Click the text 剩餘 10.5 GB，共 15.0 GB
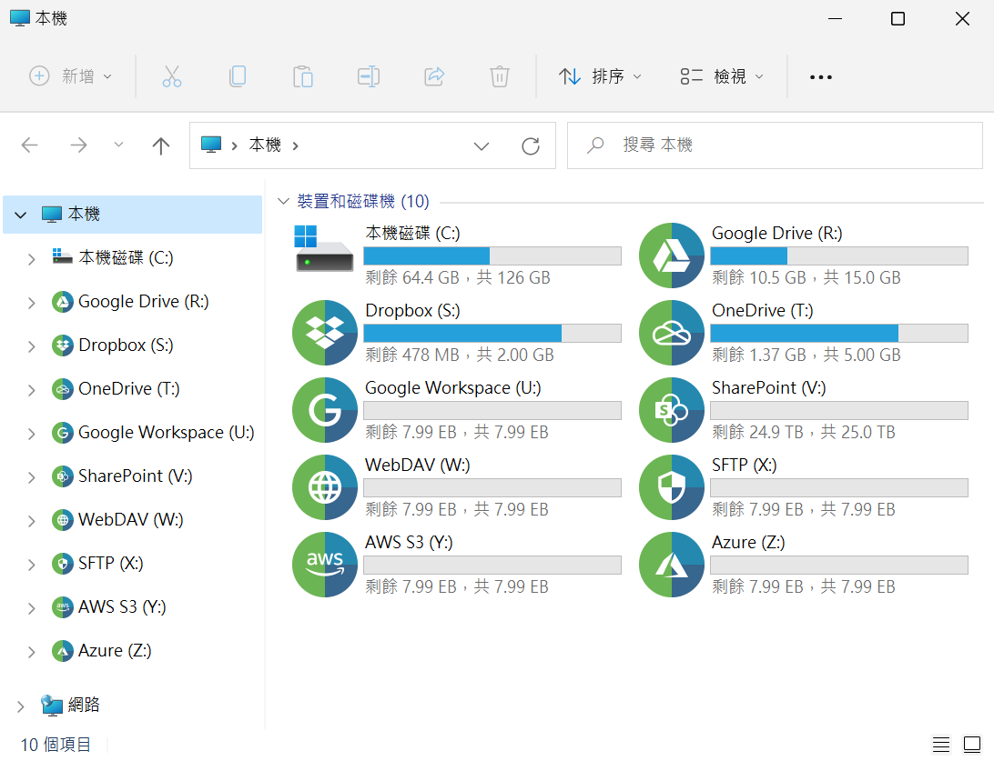994x761 pixels. point(806,277)
